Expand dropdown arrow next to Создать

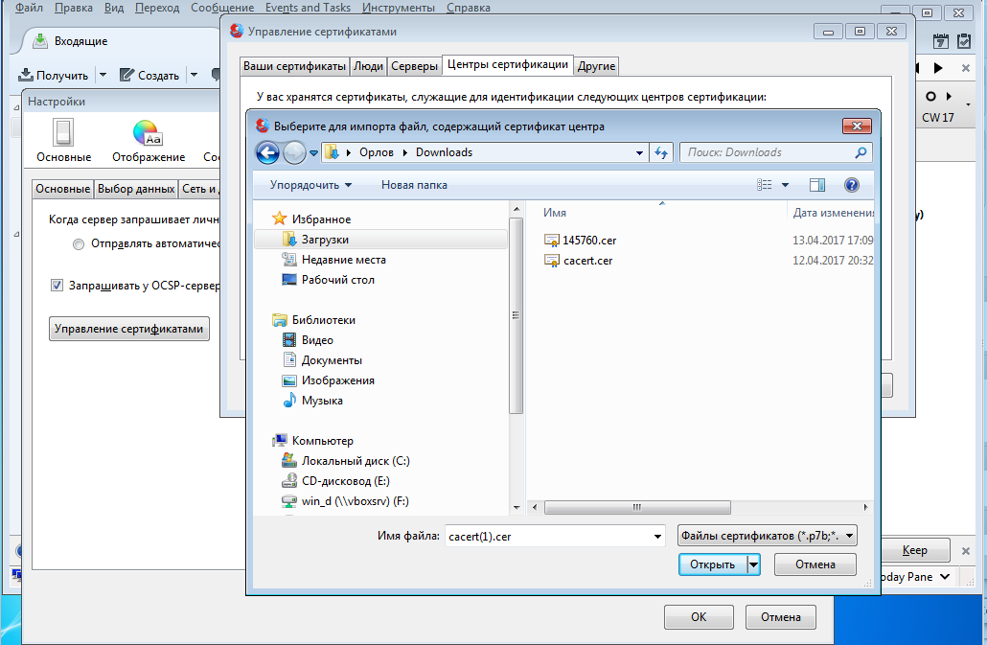pos(194,76)
